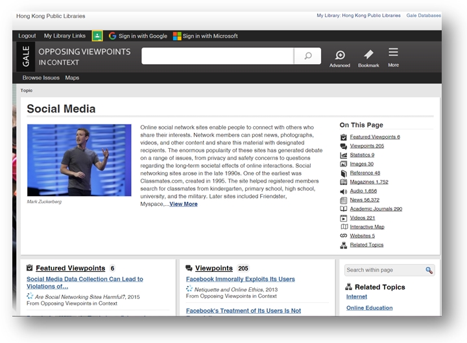Screen dimensions: 467x343
Task: Open the More hamburger menu
Action: (393, 56)
